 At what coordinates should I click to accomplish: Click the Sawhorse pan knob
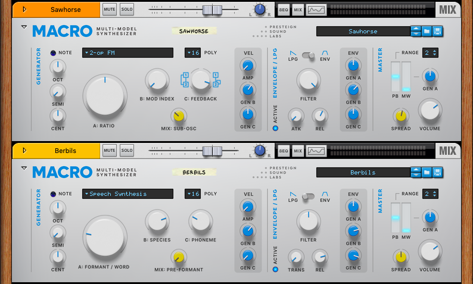tap(260, 10)
